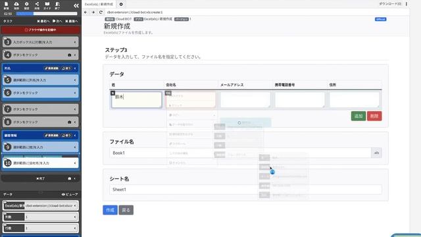421x237 pixels.
Task: Click the gray 戻る back button
Action: coord(126,210)
